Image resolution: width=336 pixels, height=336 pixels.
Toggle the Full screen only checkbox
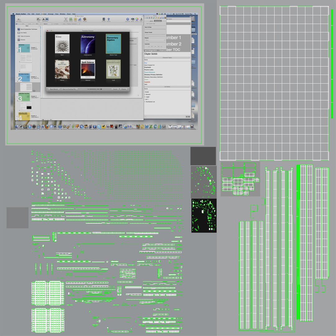tap(146, 24)
